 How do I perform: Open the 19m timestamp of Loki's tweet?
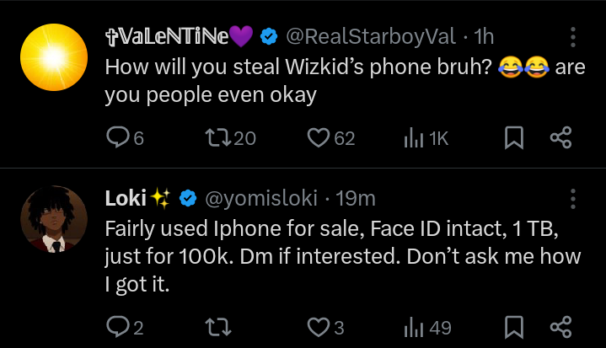355,199
